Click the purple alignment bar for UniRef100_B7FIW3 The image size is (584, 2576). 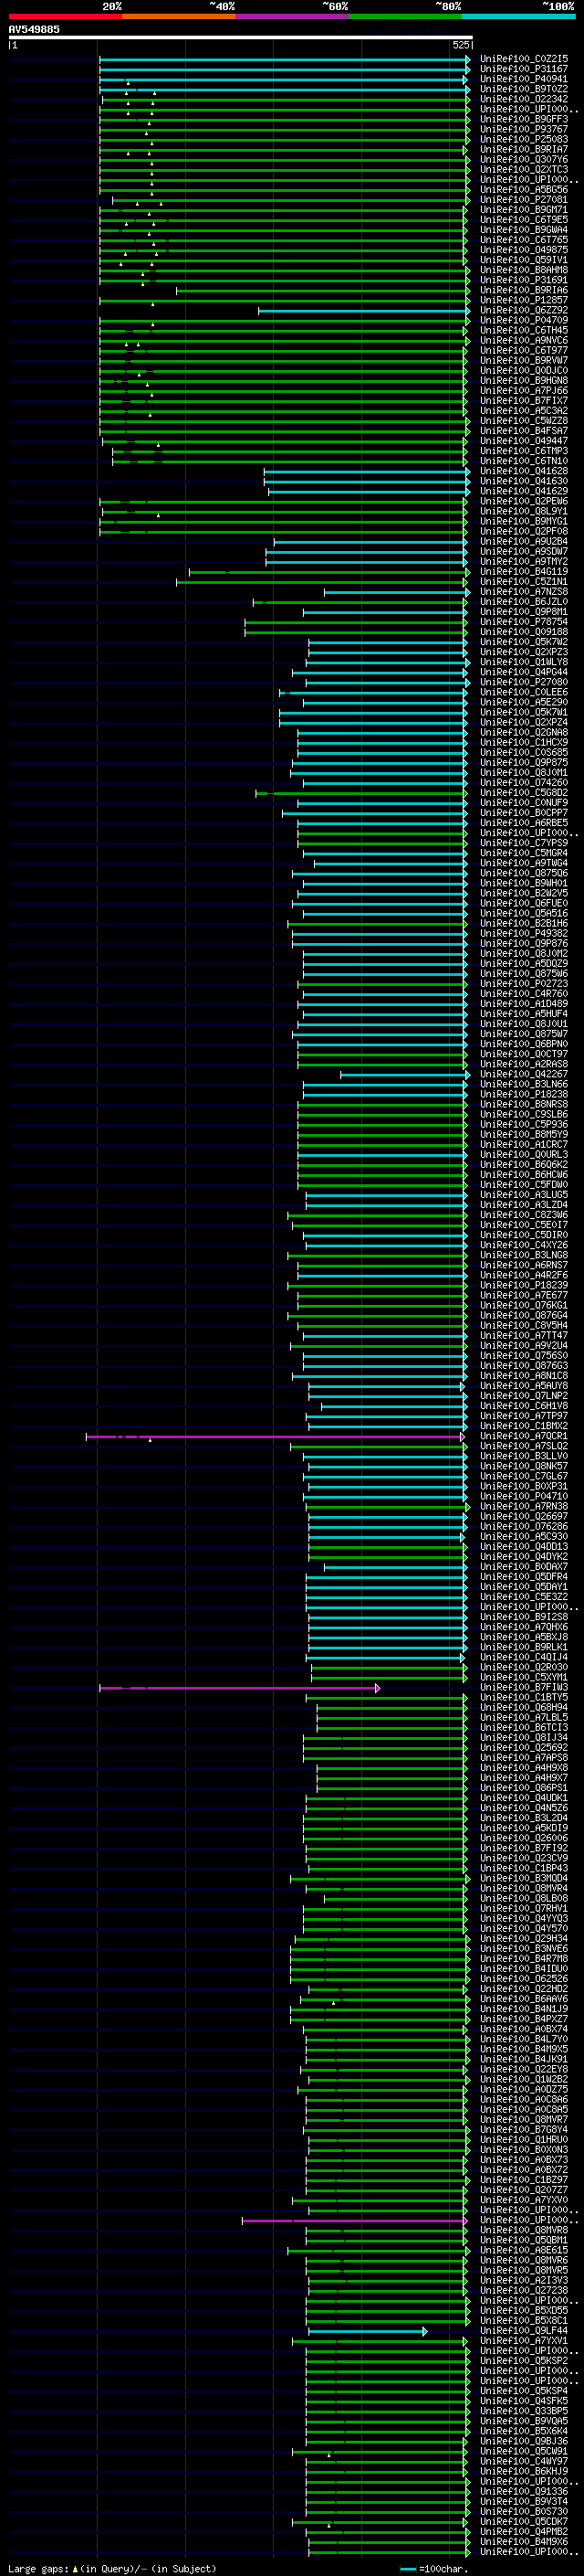tap(238, 1688)
